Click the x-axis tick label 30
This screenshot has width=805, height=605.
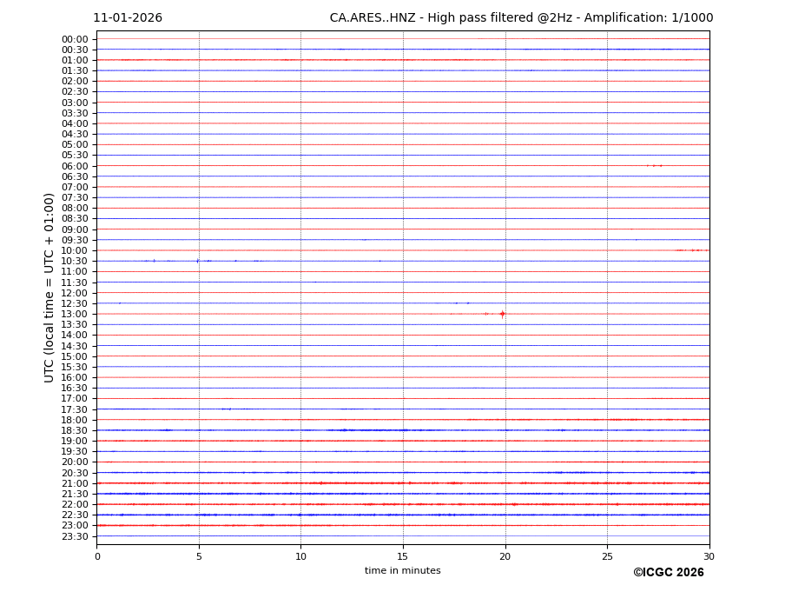pyautogui.click(x=709, y=556)
